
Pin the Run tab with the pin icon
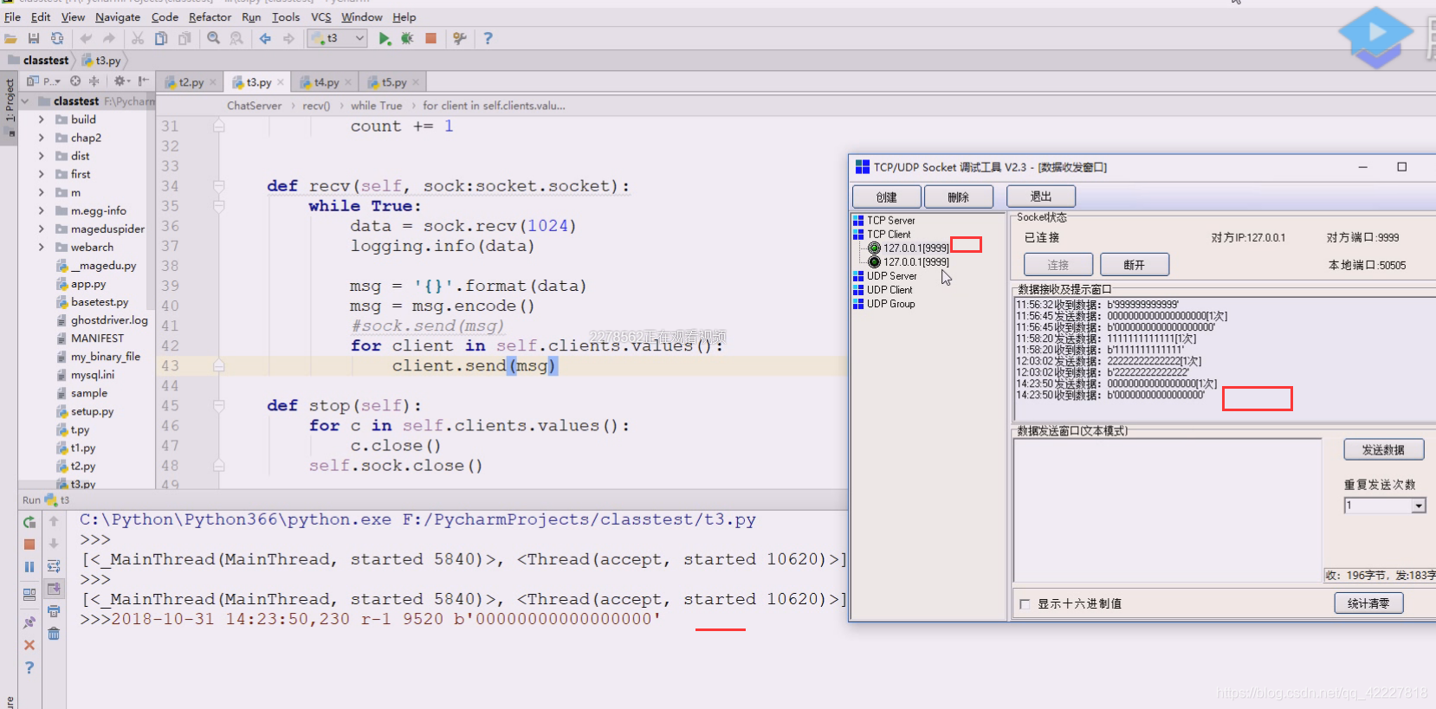(29, 622)
